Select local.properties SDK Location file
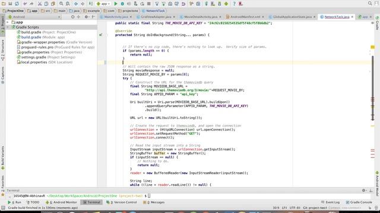The image size is (380, 213). (x=45, y=62)
